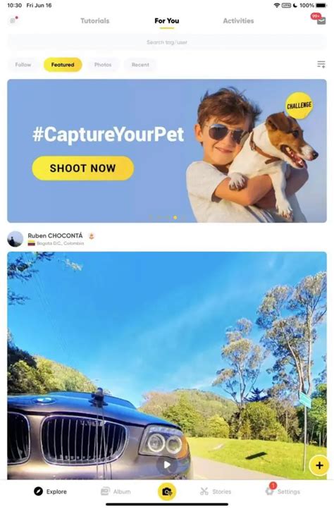Click the Search tag/user field
Screen dimensions: 334x509
tap(167, 42)
